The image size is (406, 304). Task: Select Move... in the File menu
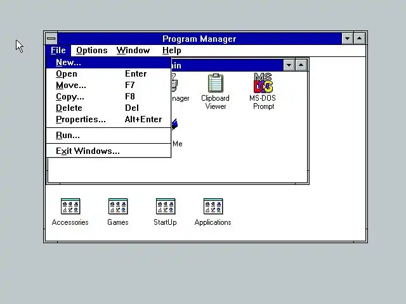pos(108,85)
